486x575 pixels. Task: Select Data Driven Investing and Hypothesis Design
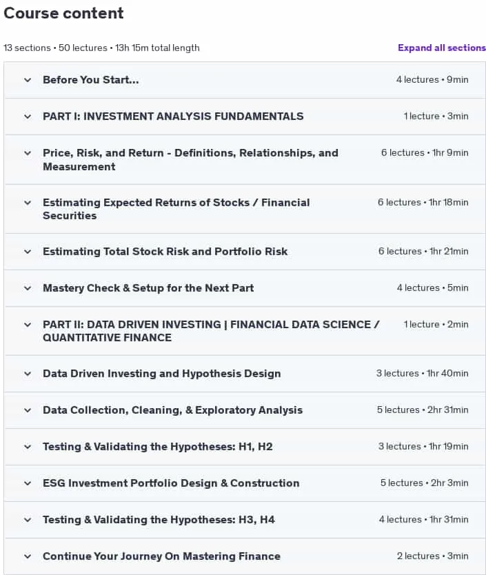162,374
